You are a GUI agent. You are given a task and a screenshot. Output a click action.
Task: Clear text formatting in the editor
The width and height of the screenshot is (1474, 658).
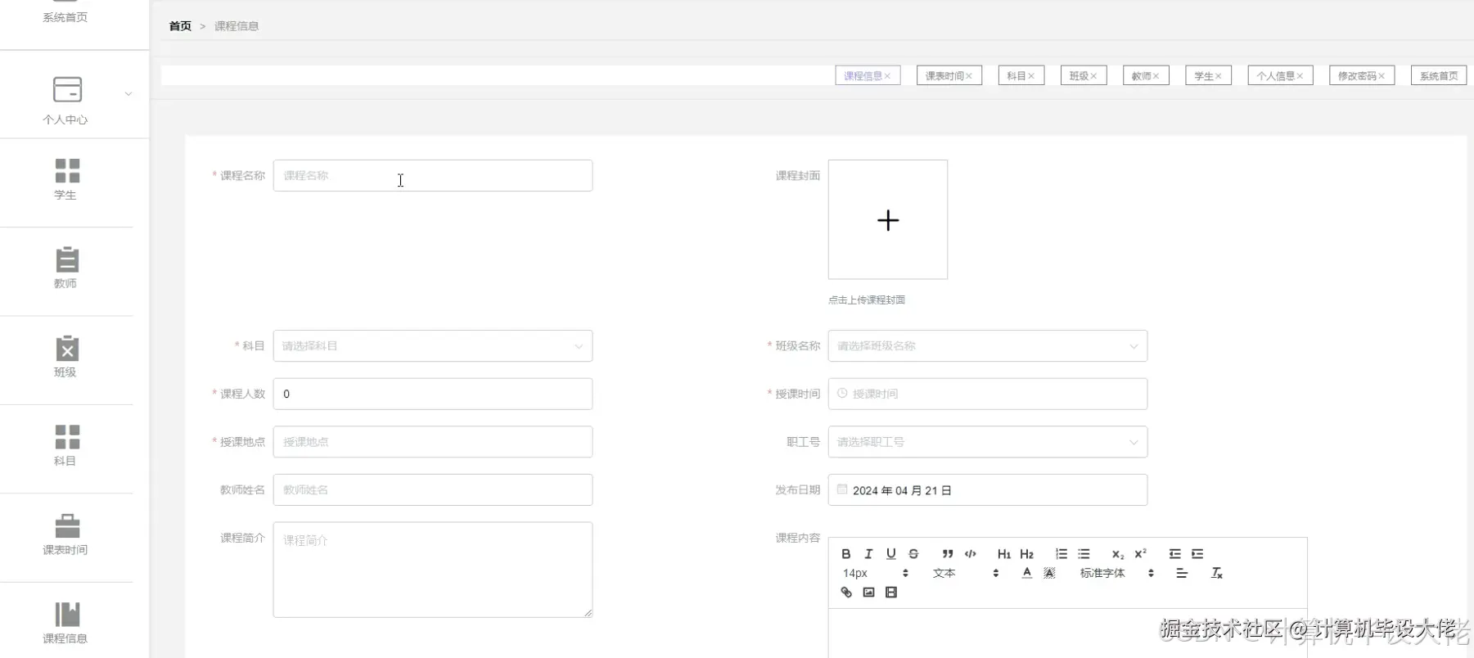(x=1217, y=573)
